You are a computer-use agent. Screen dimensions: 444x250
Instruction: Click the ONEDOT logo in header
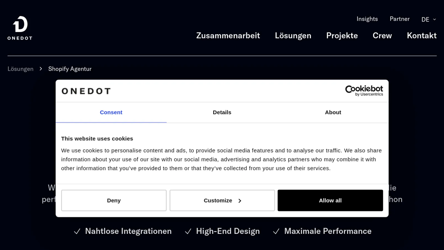point(20,28)
